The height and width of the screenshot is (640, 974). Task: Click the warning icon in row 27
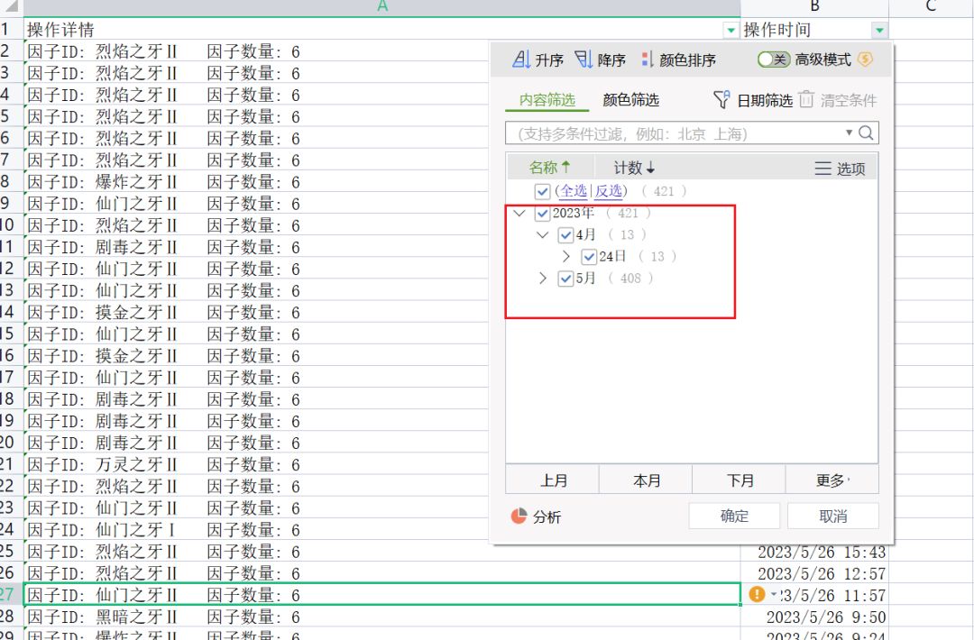click(757, 594)
